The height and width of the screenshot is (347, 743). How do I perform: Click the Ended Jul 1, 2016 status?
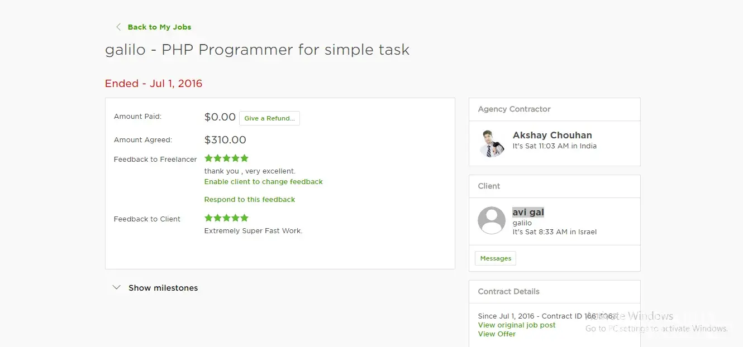[154, 84]
